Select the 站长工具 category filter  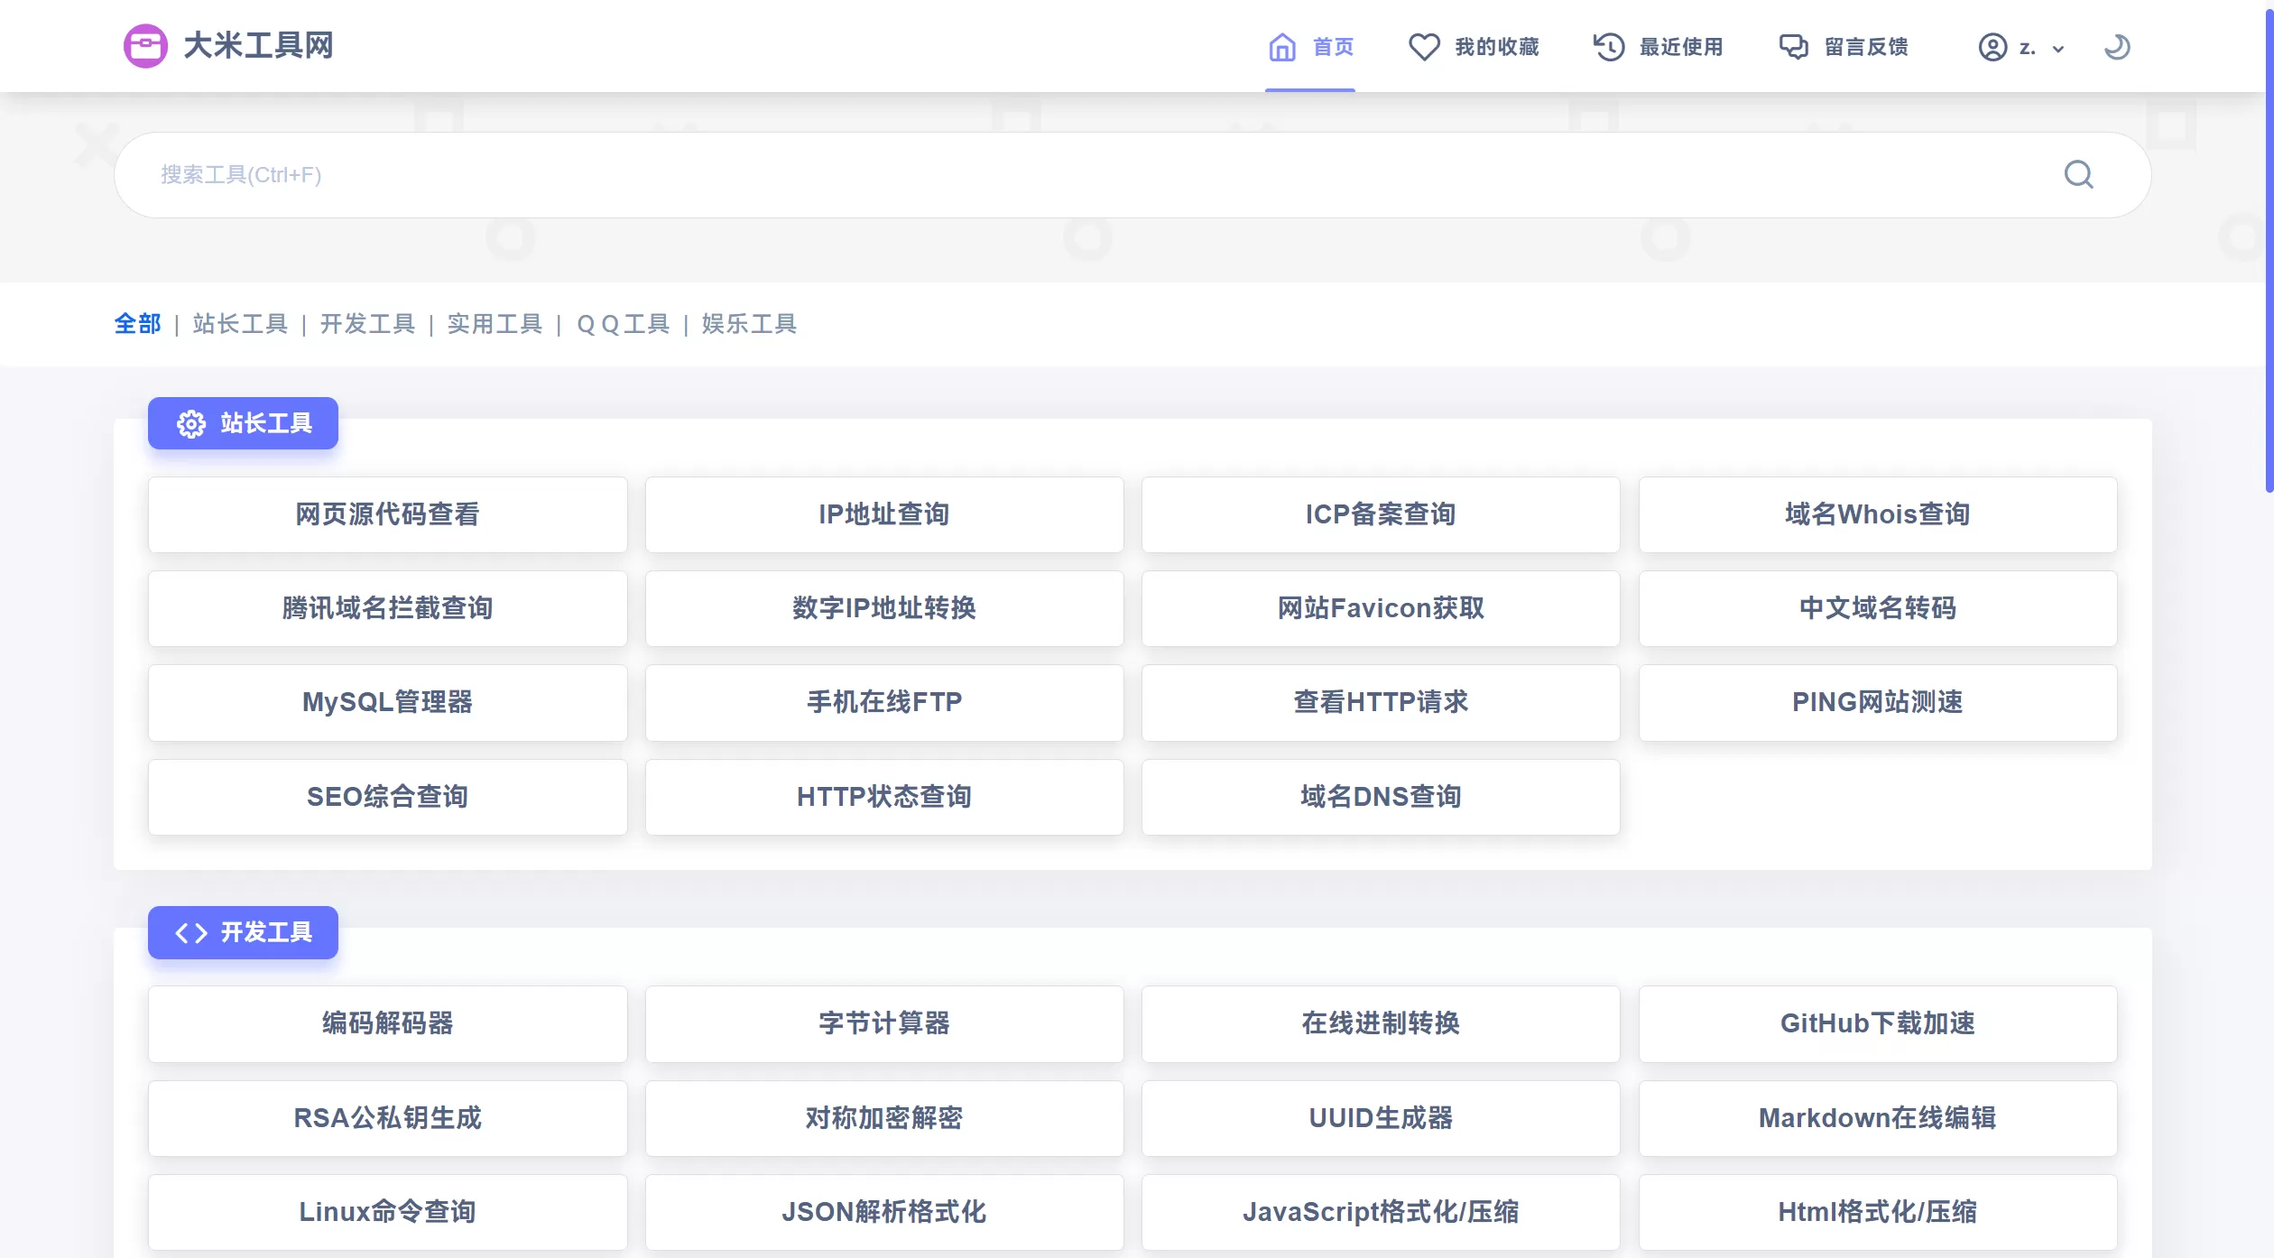(240, 324)
